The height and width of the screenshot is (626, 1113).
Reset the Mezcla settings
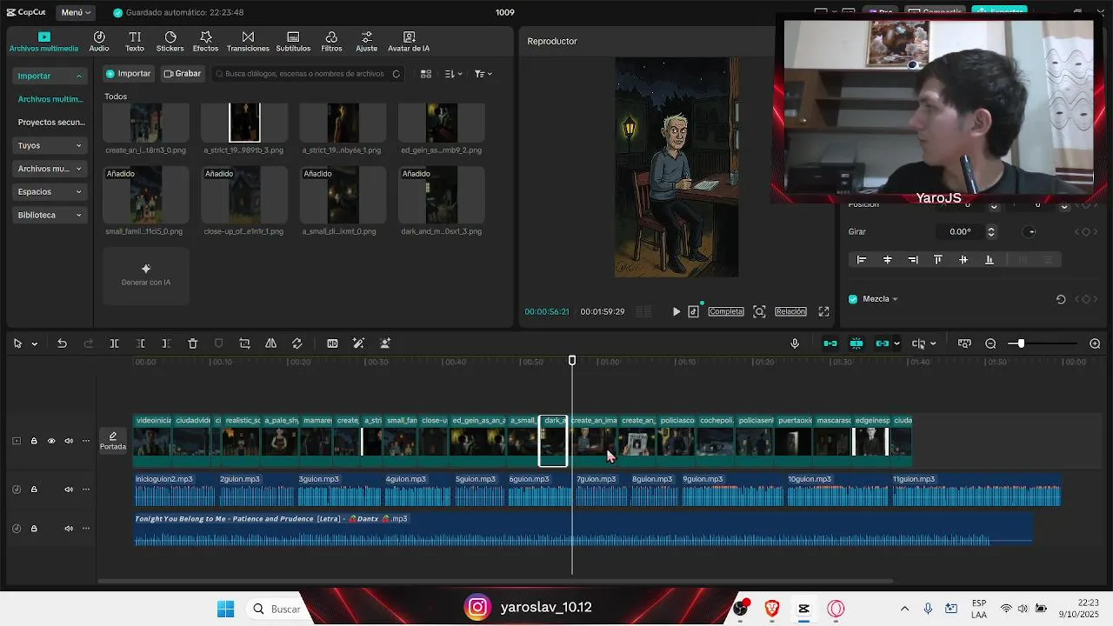[x=1061, y=299]
